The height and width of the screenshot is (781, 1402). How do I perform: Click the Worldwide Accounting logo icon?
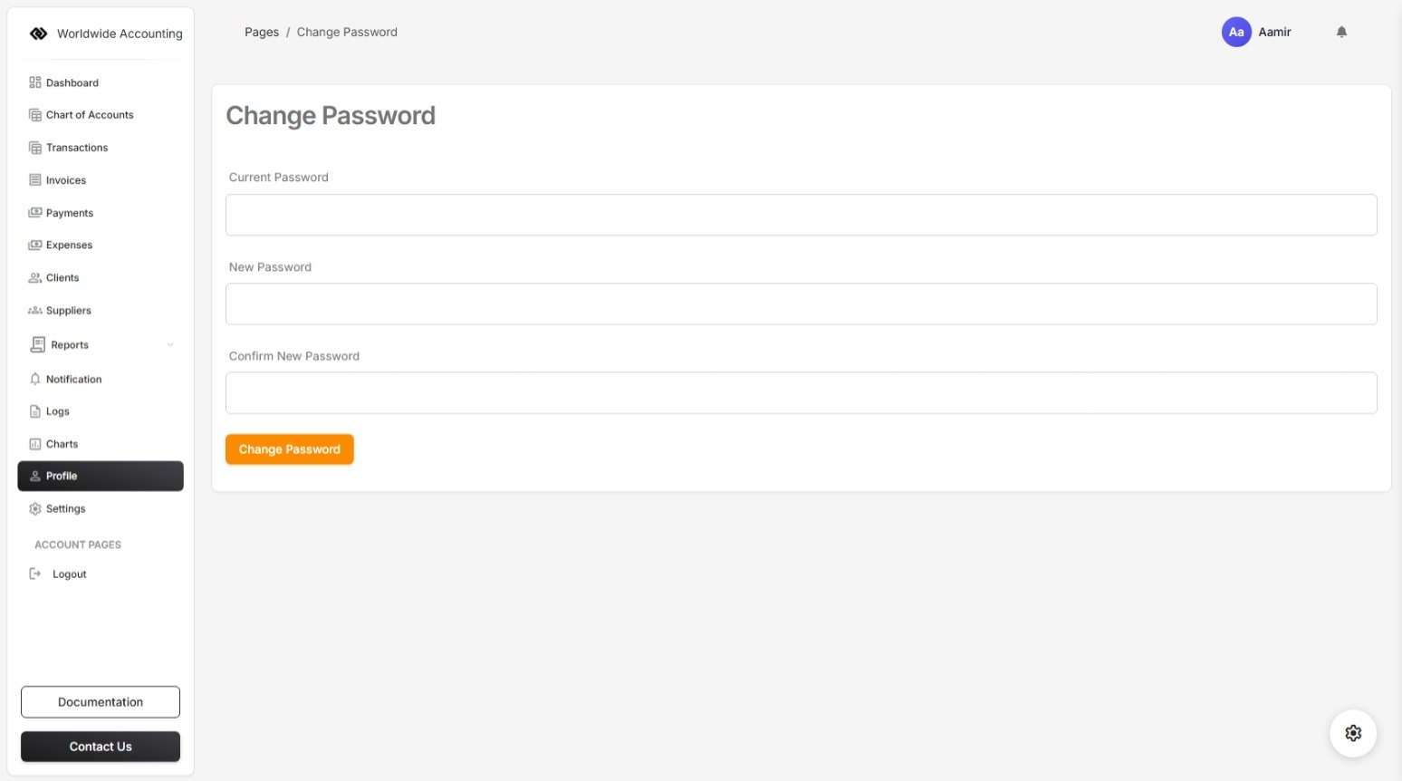point(38,34)
